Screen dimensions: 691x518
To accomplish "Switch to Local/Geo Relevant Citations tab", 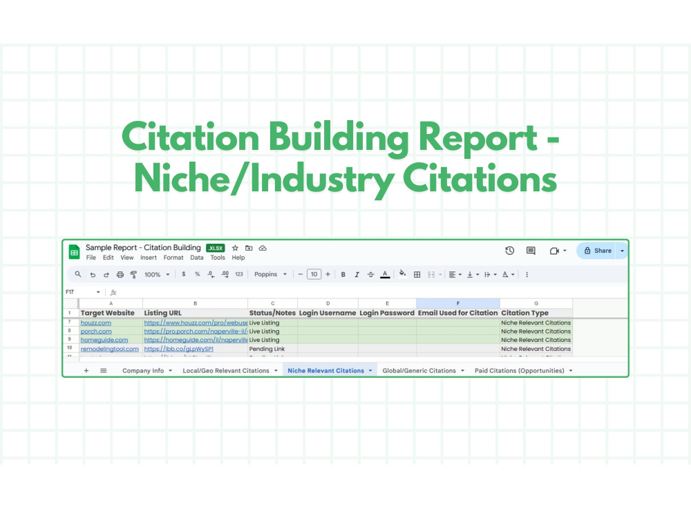I will pos(226,370).
